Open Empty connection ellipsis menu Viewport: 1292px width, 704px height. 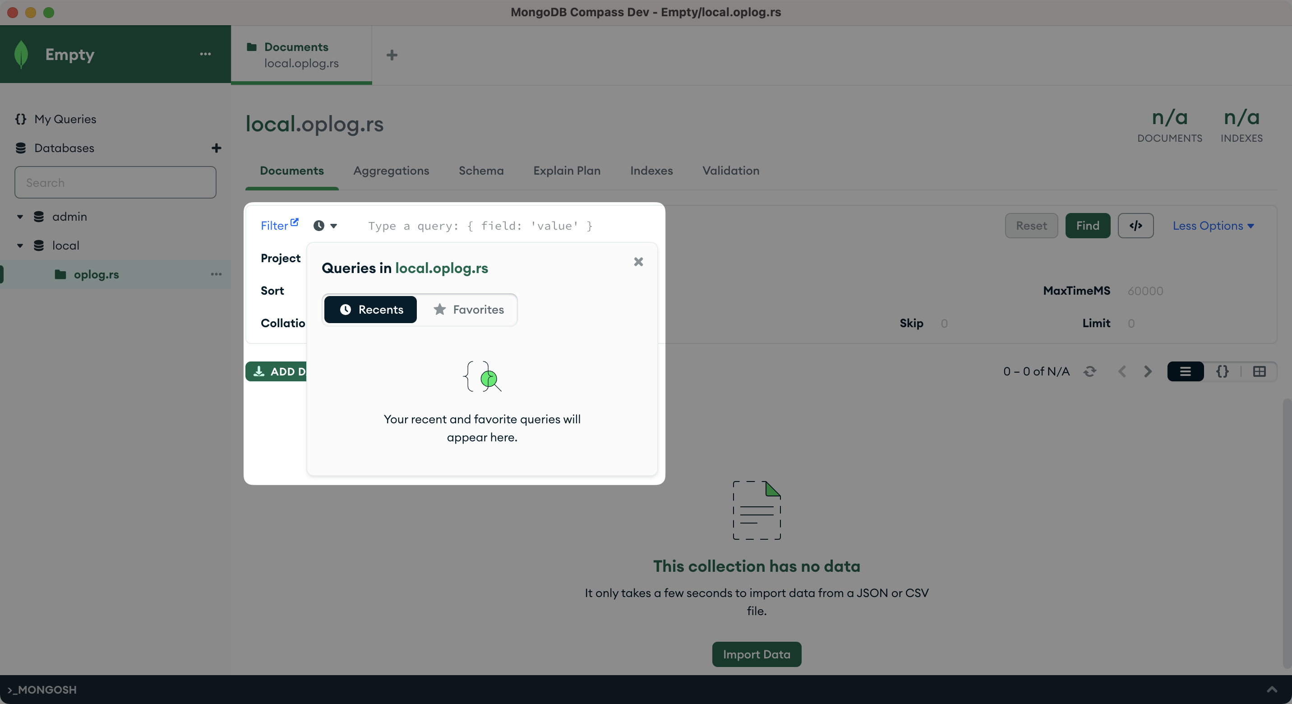[205, 54]
